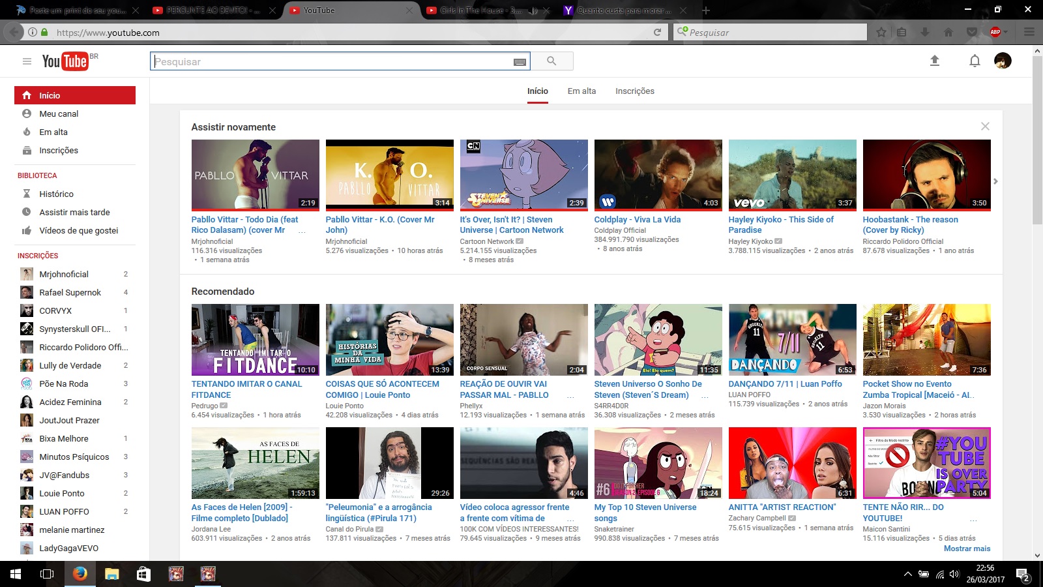Image resolution: width=1043 pixels, height=587 pixels.
Task: Select Início in the sidebar
Action: click(x=75, y=95)
